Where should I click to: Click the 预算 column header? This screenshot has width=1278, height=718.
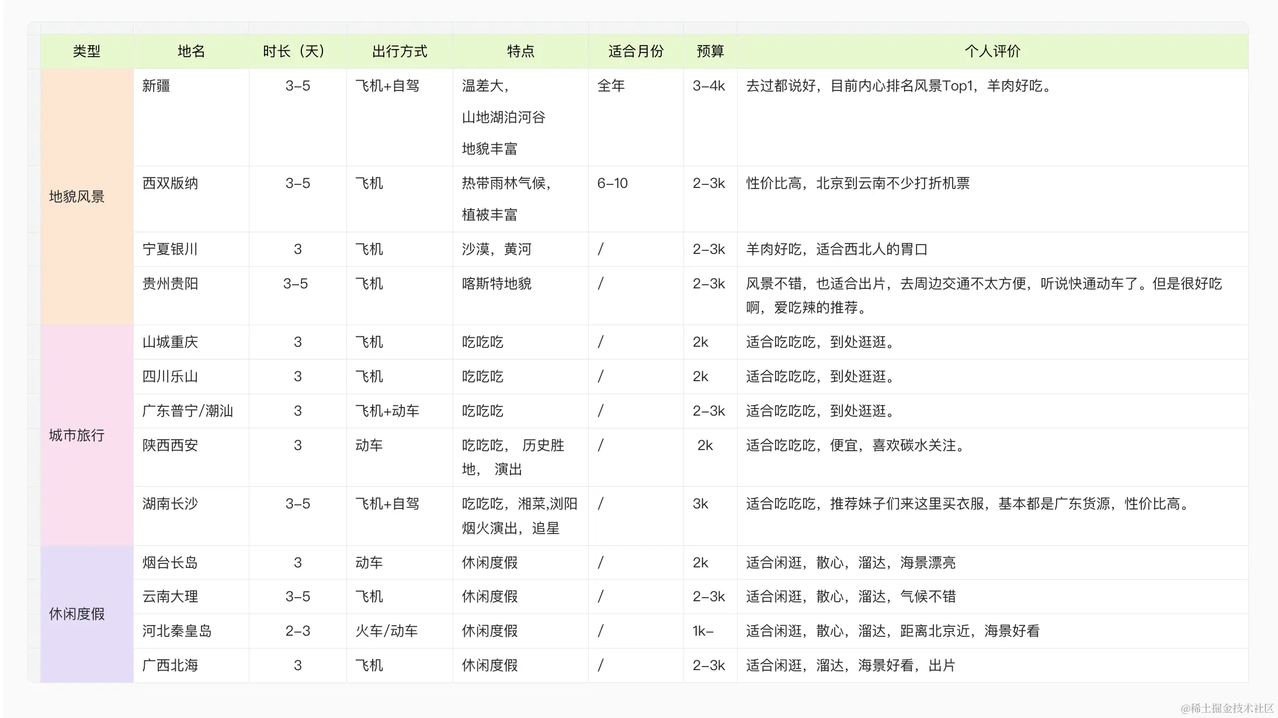point(710,51)
